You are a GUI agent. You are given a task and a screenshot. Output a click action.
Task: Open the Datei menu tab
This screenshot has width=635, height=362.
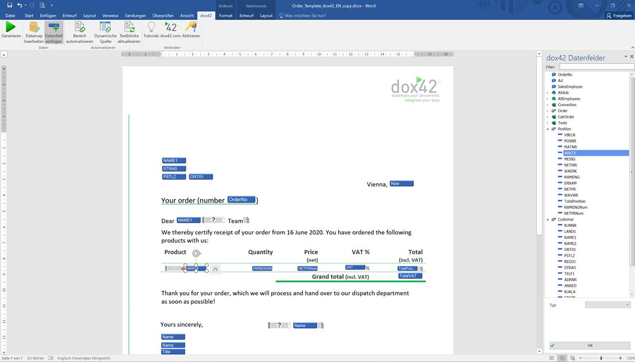click(10, 16)
